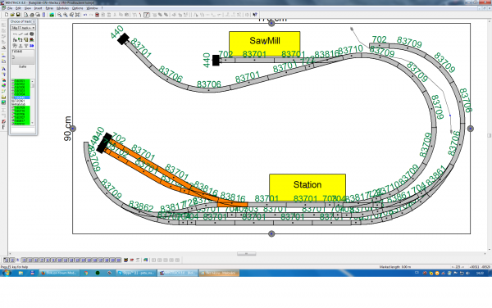492x308 pixels.
Task: Toggle layer 1 button in bottom bar
Action: tap(6, 260)
